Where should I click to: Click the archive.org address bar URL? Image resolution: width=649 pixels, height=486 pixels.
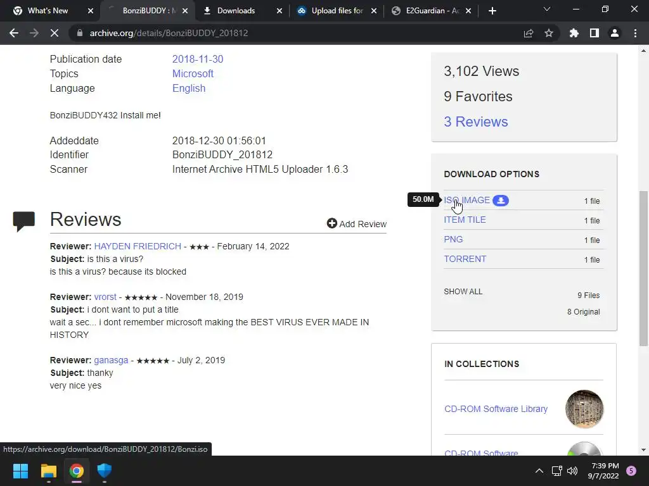click(x=169, y=33)
